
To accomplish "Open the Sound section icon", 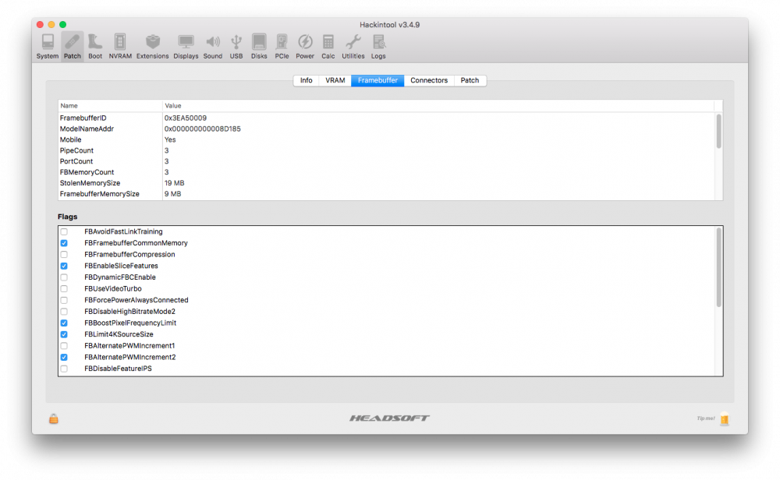I will [212, 47].
